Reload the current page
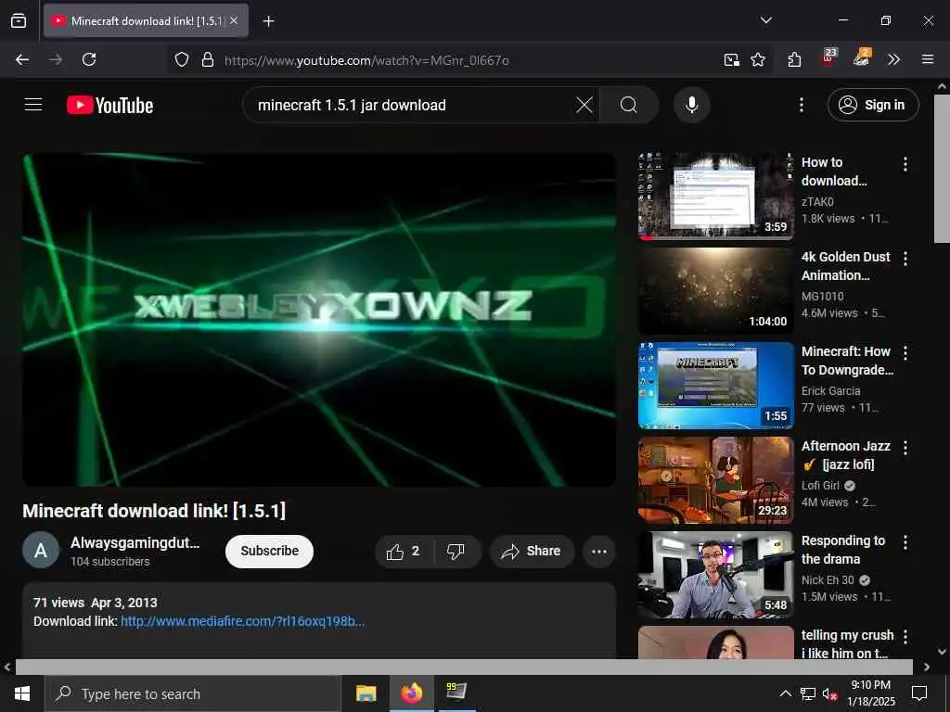This screenshot has height=712, width=950. click(89, 59)
